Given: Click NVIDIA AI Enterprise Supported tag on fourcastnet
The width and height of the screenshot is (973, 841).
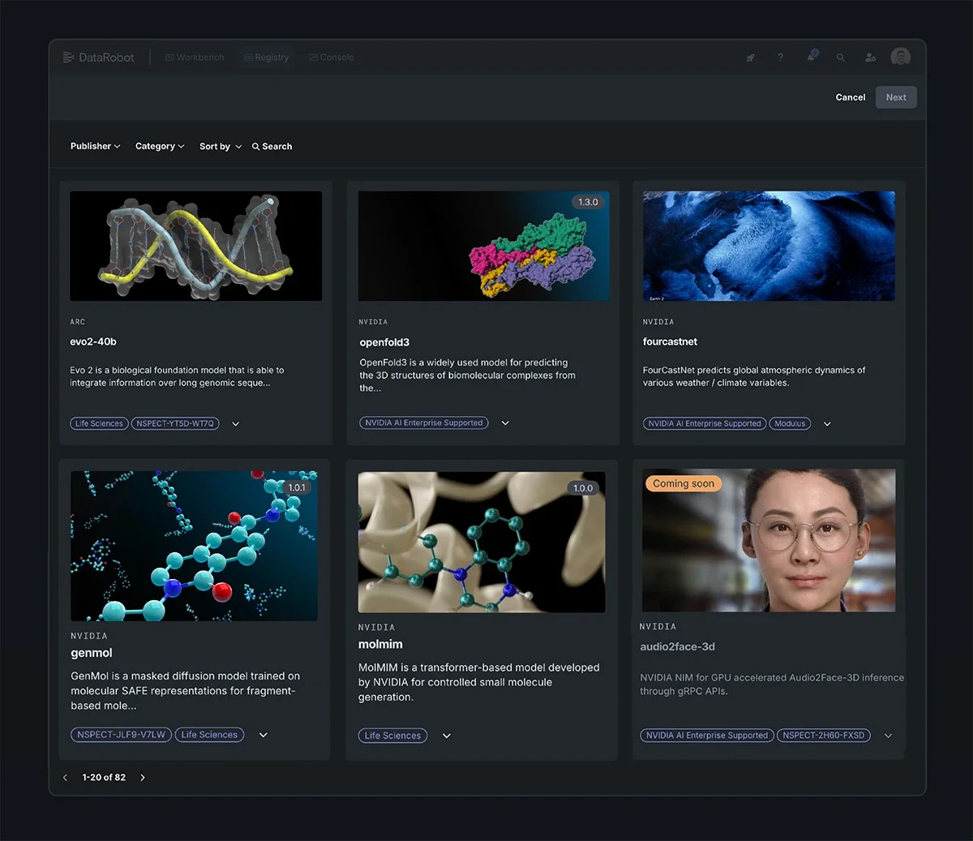Looking at the screenshot, I should [705, 423].
